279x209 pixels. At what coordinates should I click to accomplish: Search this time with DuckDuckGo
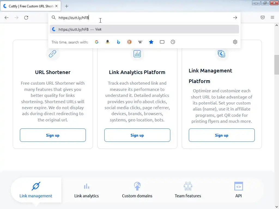click(x=129, y=42)
